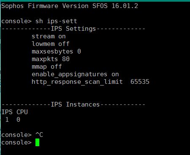Viewport: 190px width, 155px height.
Task: Click the CPU value 0
Action: [18, 120]
